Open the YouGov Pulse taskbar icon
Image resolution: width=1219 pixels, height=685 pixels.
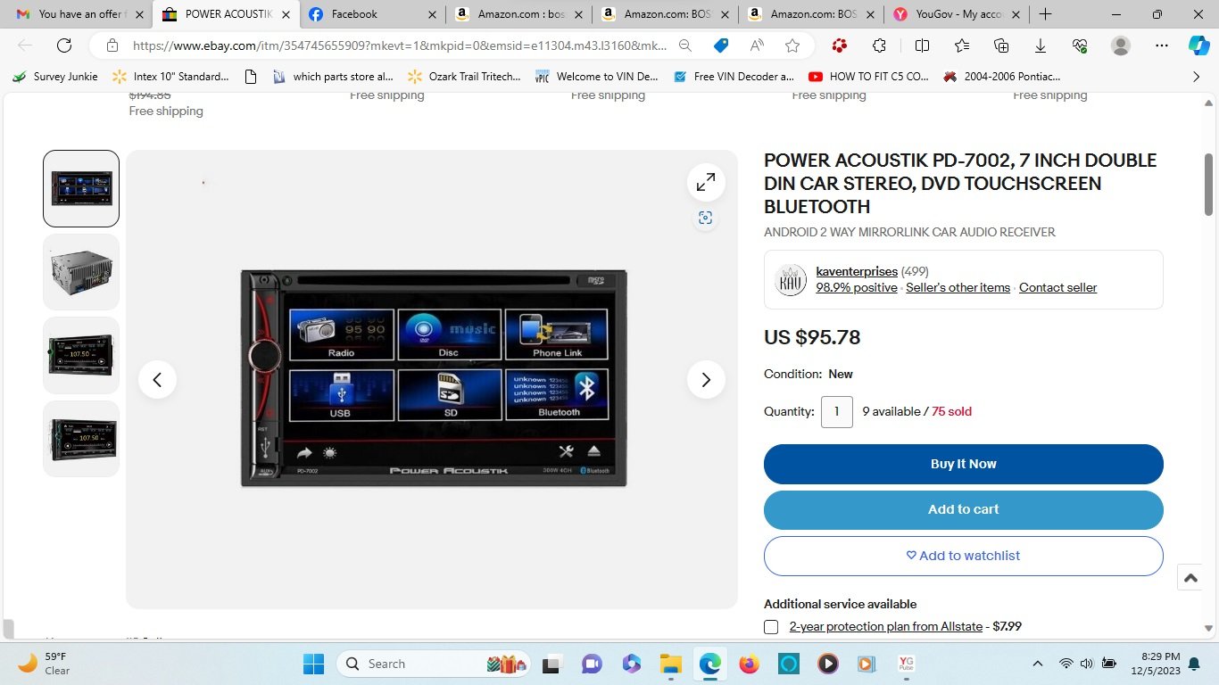pyautogui.click(x=906, y=664)
